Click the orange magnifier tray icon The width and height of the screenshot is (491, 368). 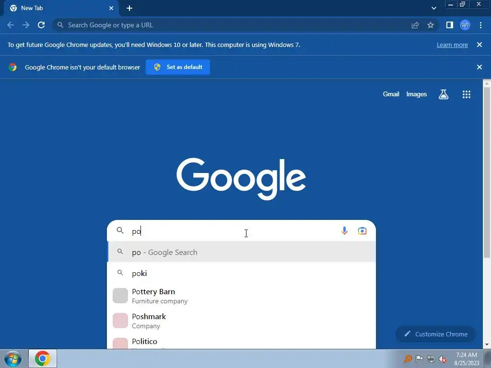point(408,358)
